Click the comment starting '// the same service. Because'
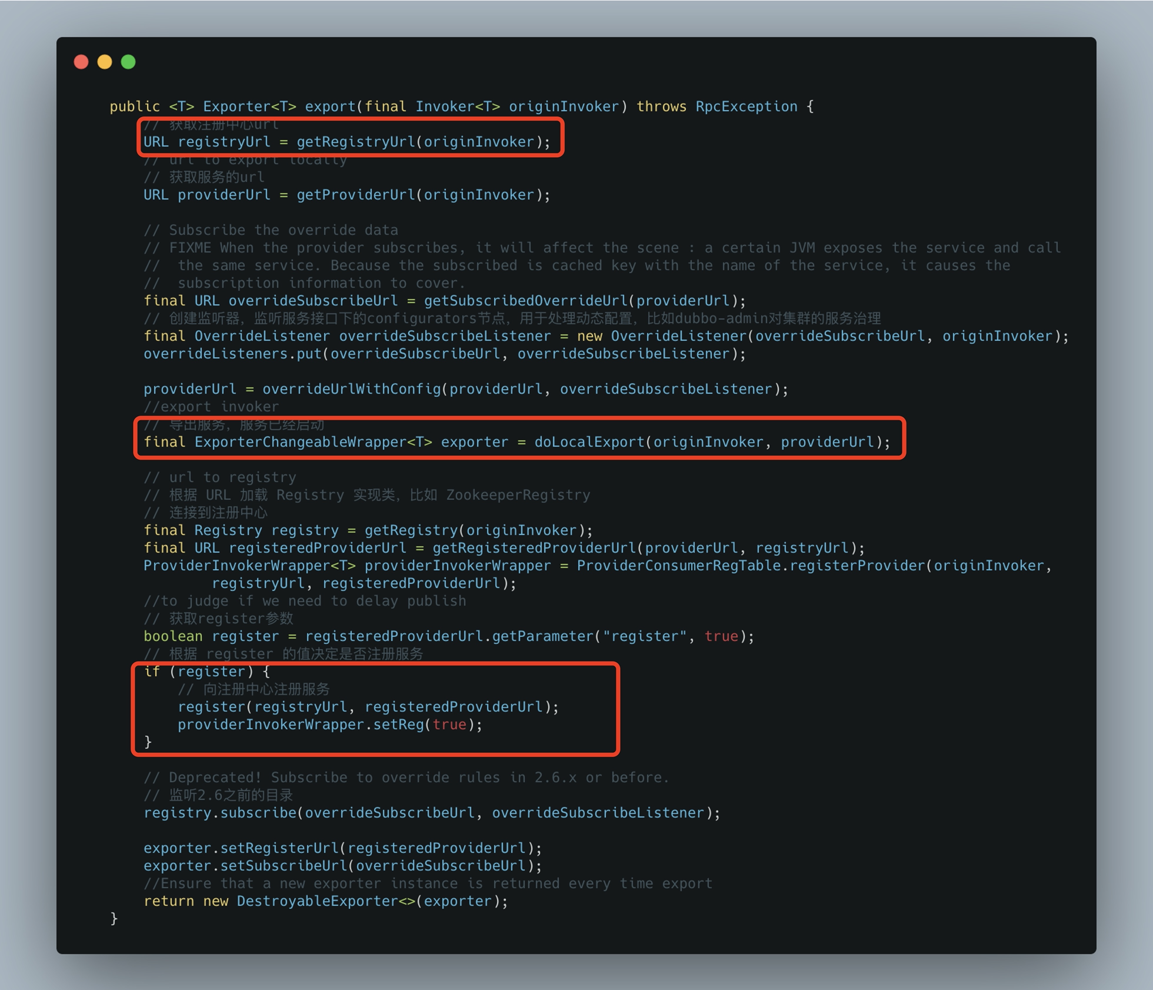Viewport: 1153px width, 990px height. pyautogui.click(x=577, y=265)
